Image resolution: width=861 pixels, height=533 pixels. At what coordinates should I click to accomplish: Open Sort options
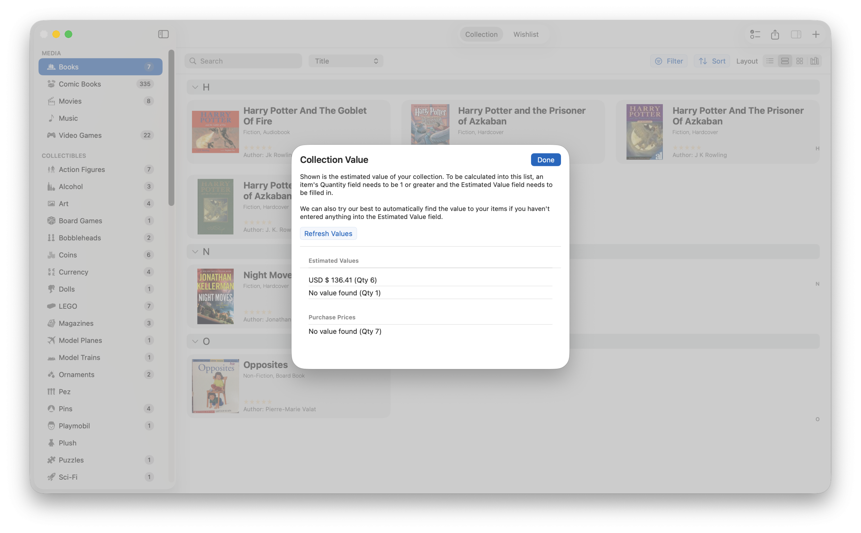[712, 61]
